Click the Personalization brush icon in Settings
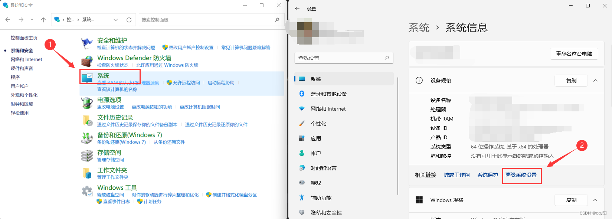The image size is (612, 219). pos(302,124)
